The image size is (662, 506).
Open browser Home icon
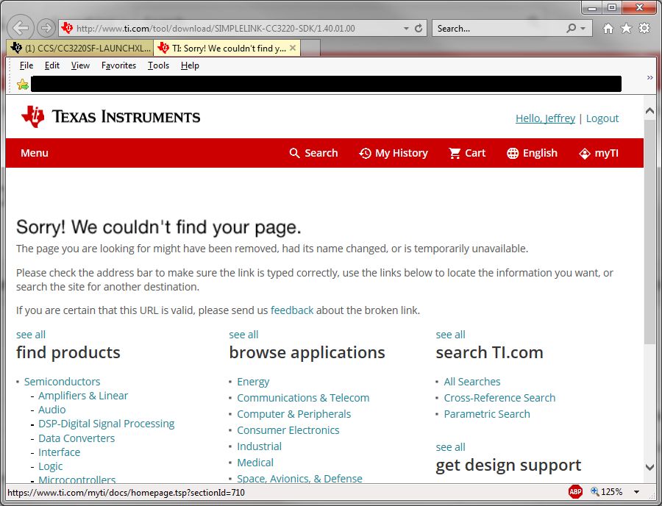608,28
